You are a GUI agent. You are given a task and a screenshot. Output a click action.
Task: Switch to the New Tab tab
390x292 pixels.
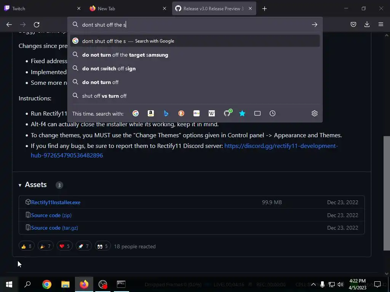[128, 8]
